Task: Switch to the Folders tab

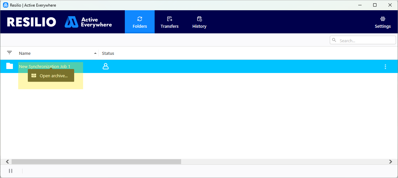Action: point(139,22)
